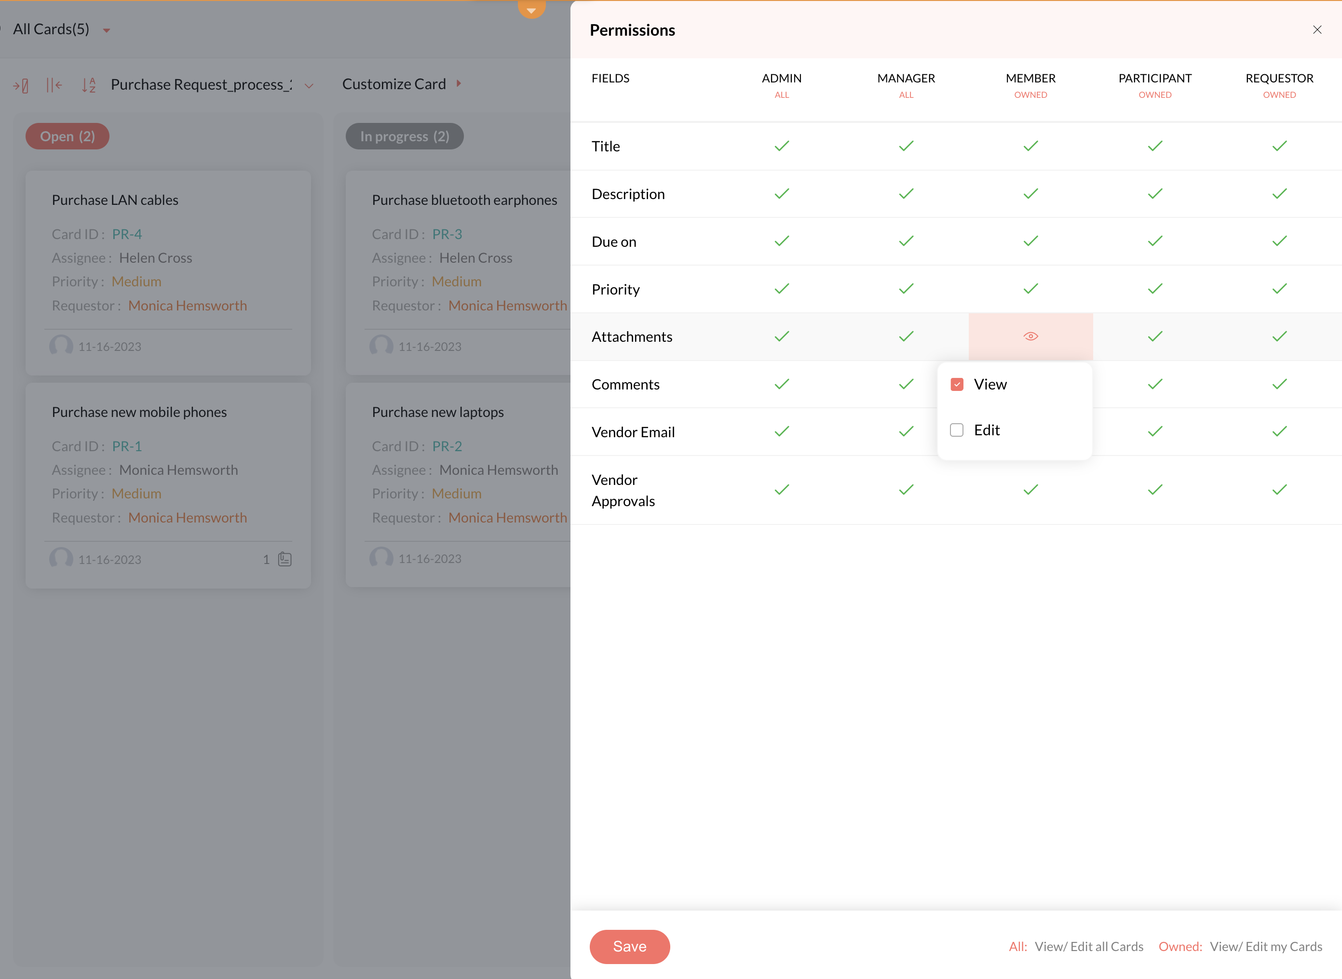Click the A-Z sort icon
The height and width of the screenshot is (979, 1342).
[88, 85]
